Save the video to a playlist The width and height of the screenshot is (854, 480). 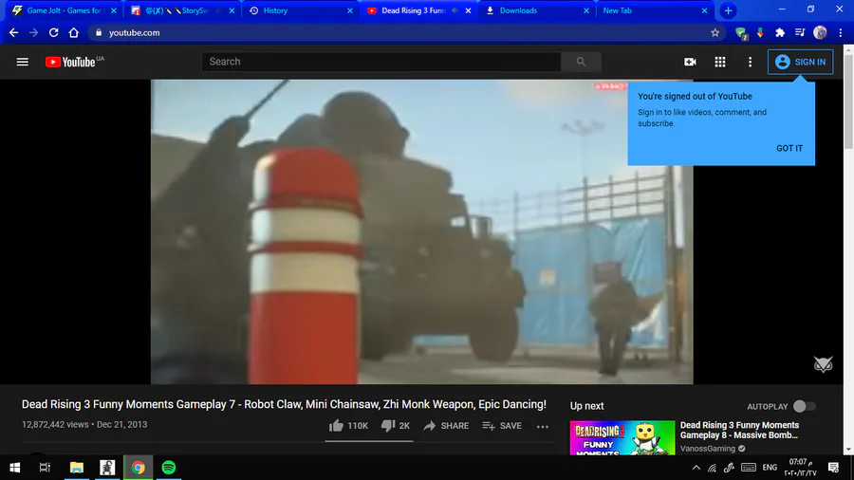[502, 426]
